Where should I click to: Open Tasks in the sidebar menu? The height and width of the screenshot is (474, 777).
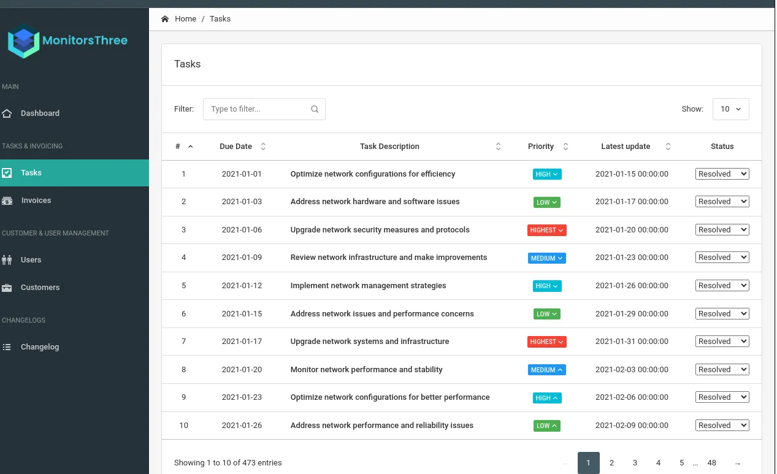pyautogui.click(x=74, y=173)
